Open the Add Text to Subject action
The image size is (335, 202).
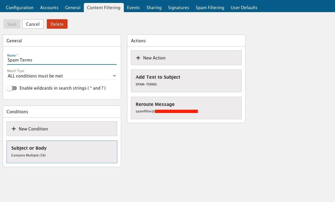click(186, 81)
